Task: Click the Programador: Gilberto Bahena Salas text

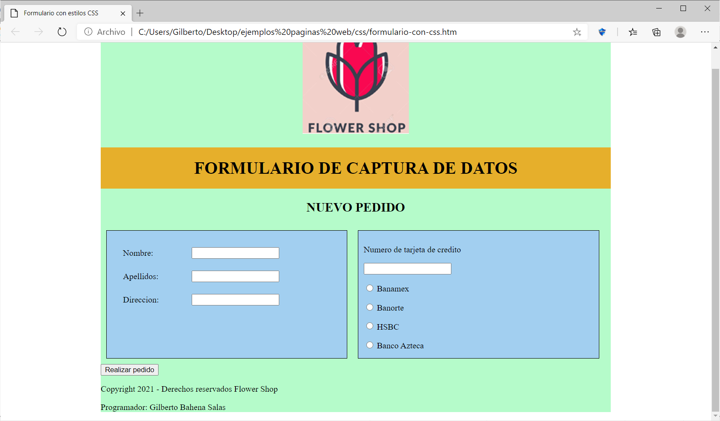Action: [163, 407]
